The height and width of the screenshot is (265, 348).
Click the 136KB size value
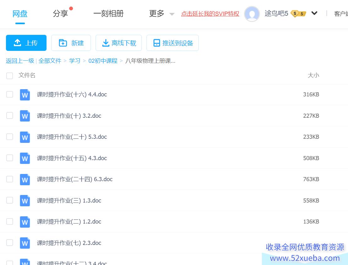(311, 222)
